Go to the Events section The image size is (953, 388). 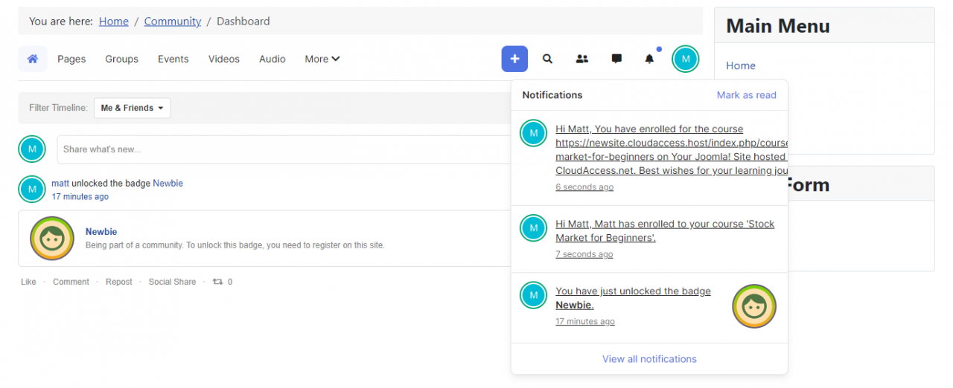point(173,59)
